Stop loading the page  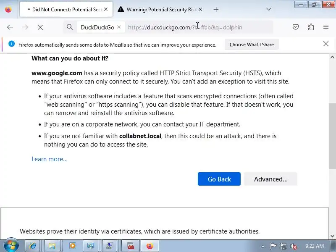click(40, 27)
